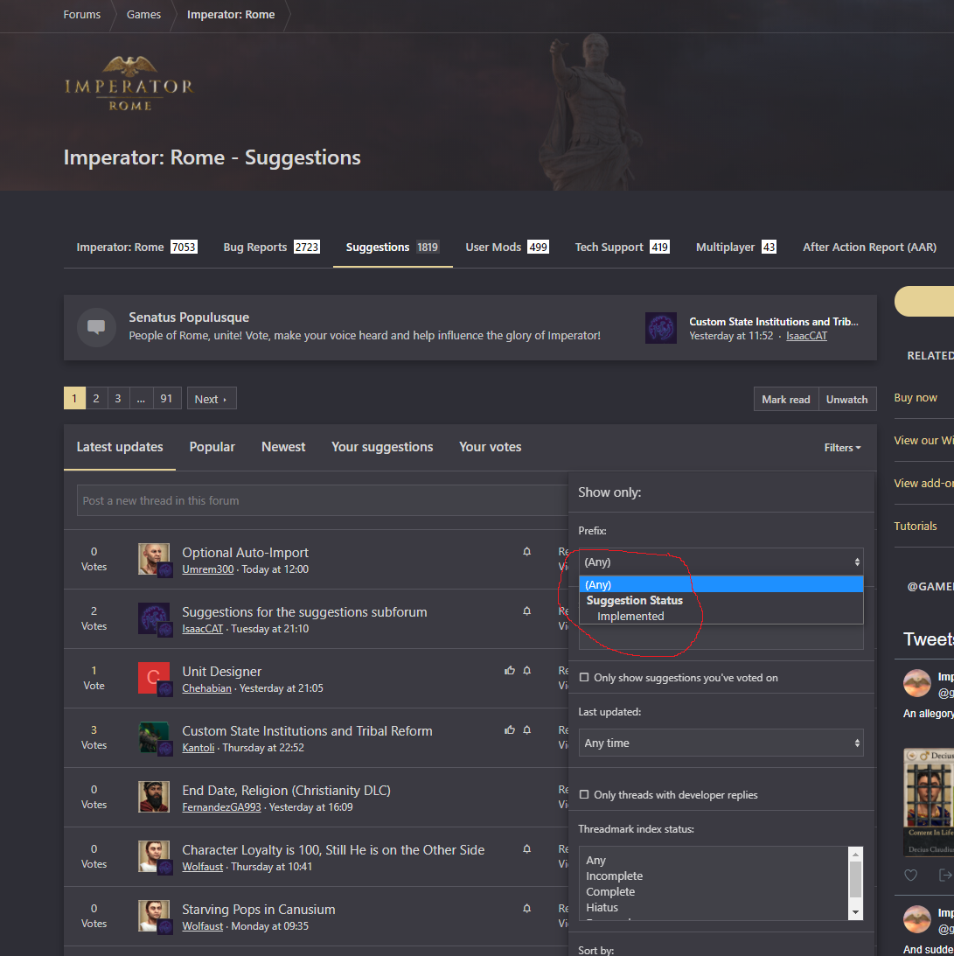The width and height of the screenshot is (954, 956).
Task: Switch to the Popular tab
Action: click(x=212, y=446)
